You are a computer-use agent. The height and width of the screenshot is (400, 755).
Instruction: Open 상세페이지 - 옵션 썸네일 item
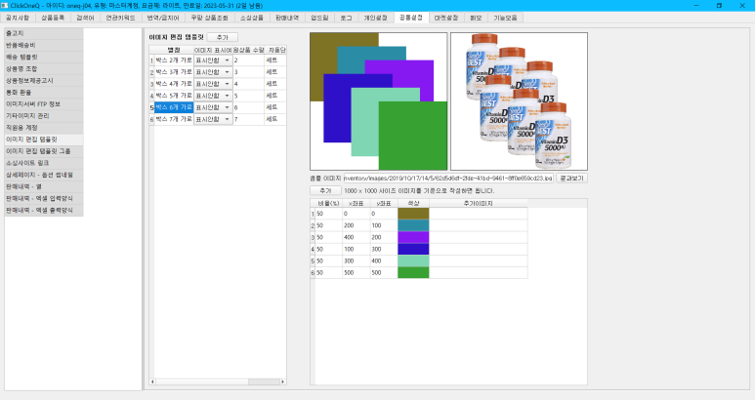pos(44,175)
